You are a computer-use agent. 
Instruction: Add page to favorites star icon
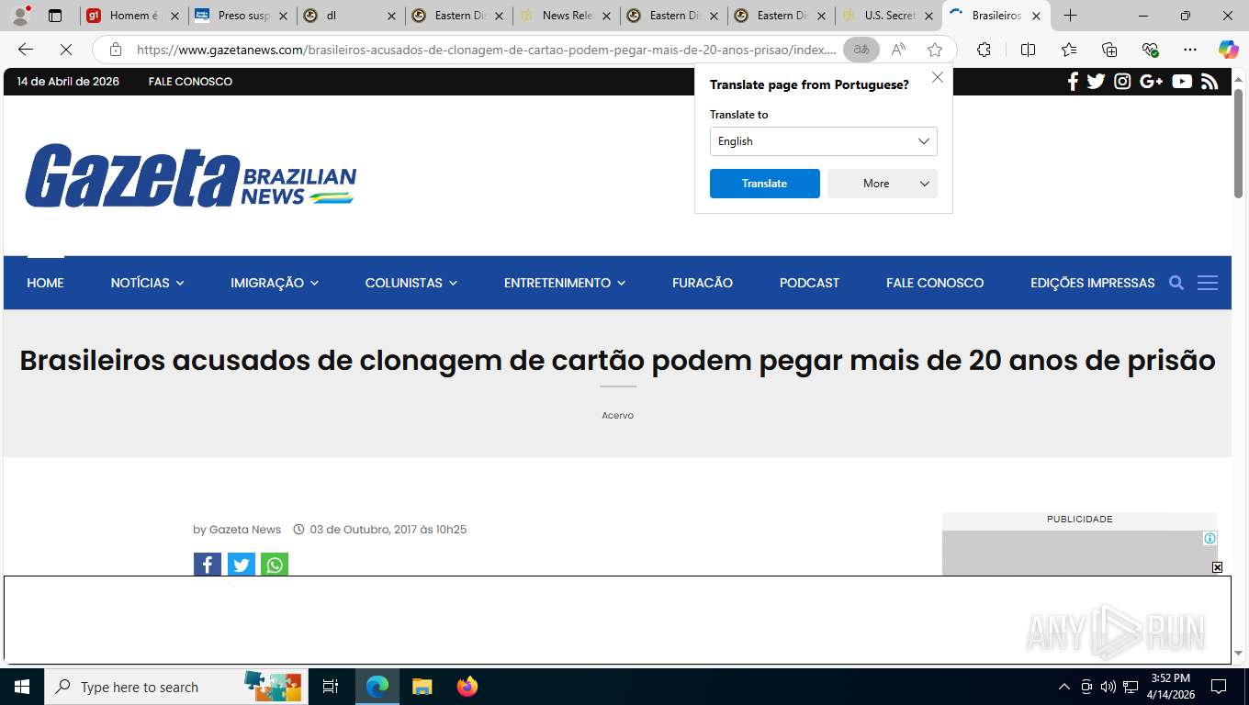click(x=935, y=50)
